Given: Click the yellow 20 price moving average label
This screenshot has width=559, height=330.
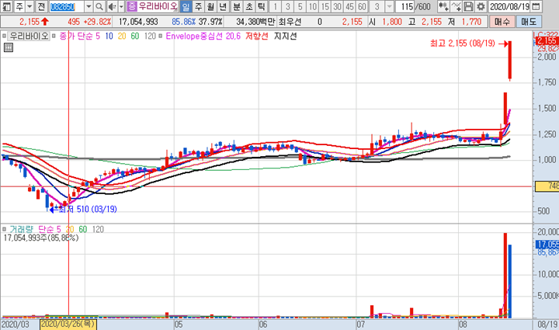Looking at the screenshot, I should 122,36.
